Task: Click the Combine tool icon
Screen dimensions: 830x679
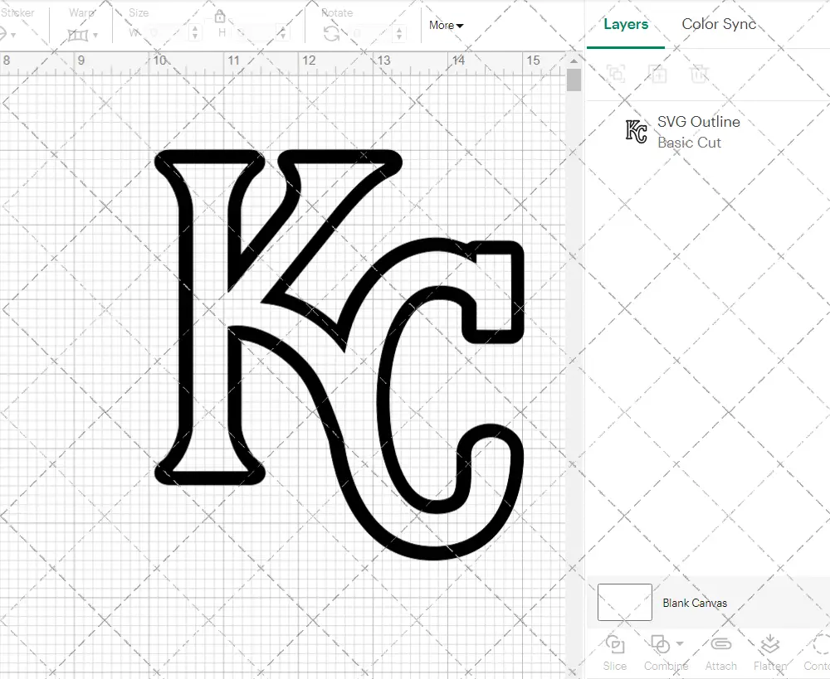Action: coord(660,645)
